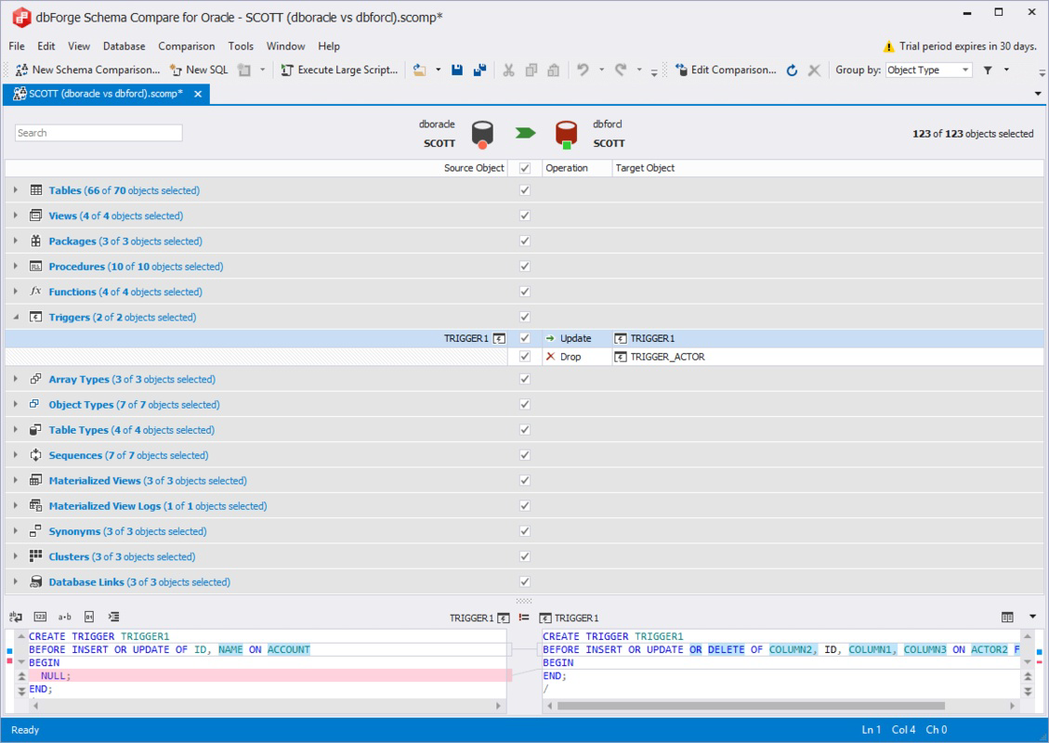
Task: Open the Undo history dropdown arrow
Action: [x=601, y=70]
